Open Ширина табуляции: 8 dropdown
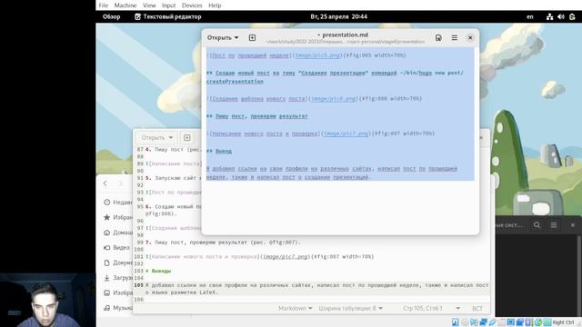The image size is (582, 327). (x=350, y=308)
